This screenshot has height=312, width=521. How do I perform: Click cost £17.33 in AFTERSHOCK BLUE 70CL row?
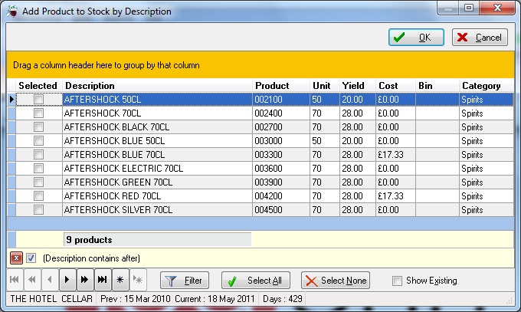(395, 154)
